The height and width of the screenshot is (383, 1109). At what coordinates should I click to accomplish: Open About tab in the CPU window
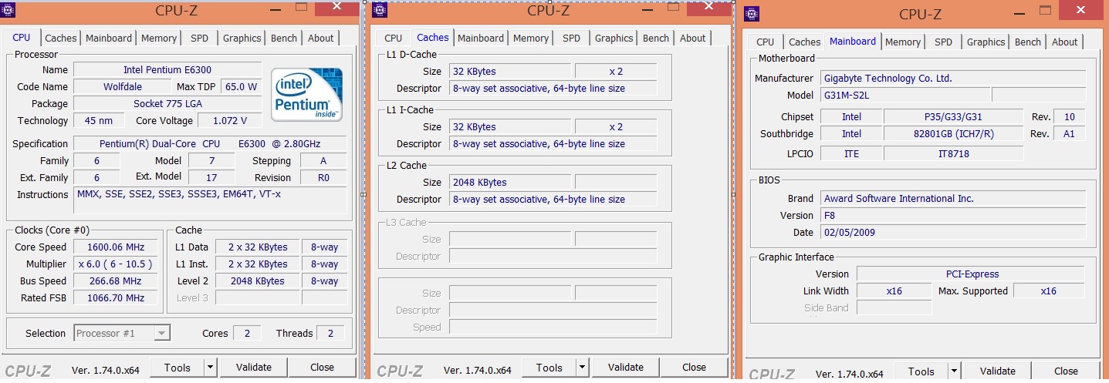click(x=320, y=38)
